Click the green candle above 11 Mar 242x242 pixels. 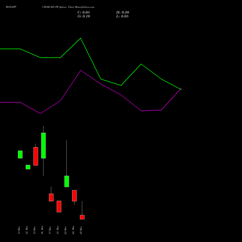tap(20, 154)
